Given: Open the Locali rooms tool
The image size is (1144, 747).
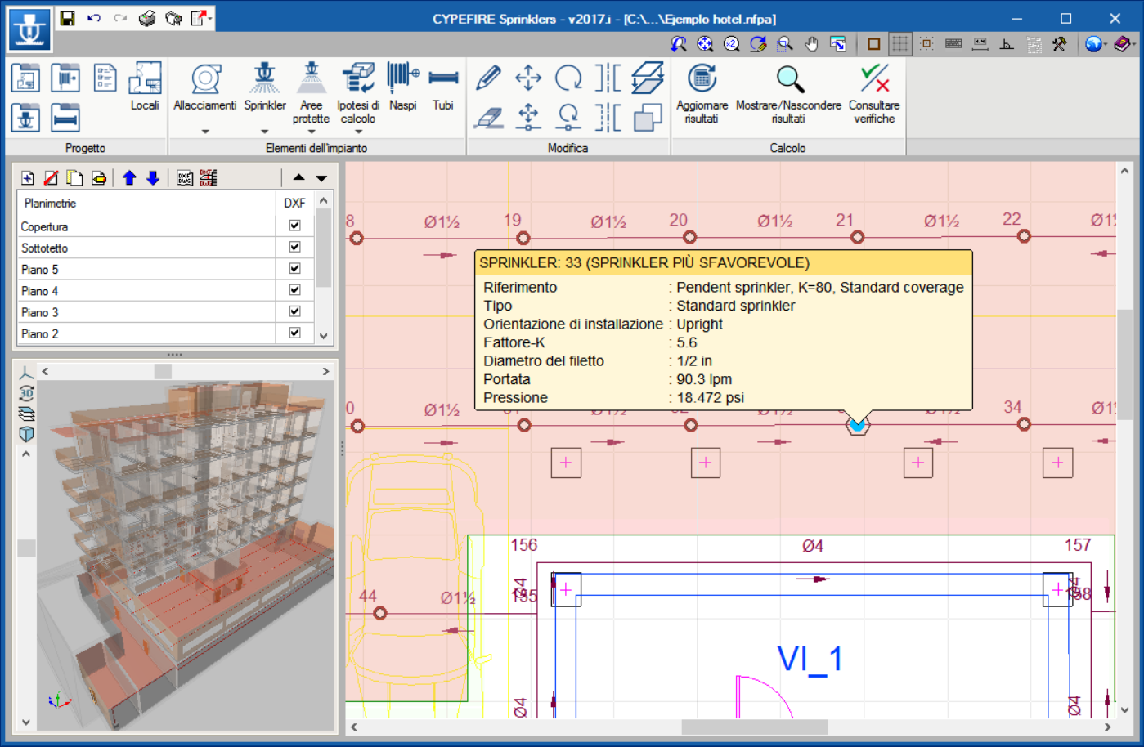Looking at the screenshot, I should click(x=145, y=87).
